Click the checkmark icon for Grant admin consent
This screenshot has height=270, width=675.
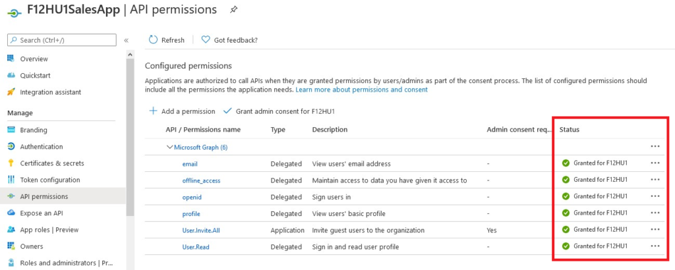coord(227,111)
